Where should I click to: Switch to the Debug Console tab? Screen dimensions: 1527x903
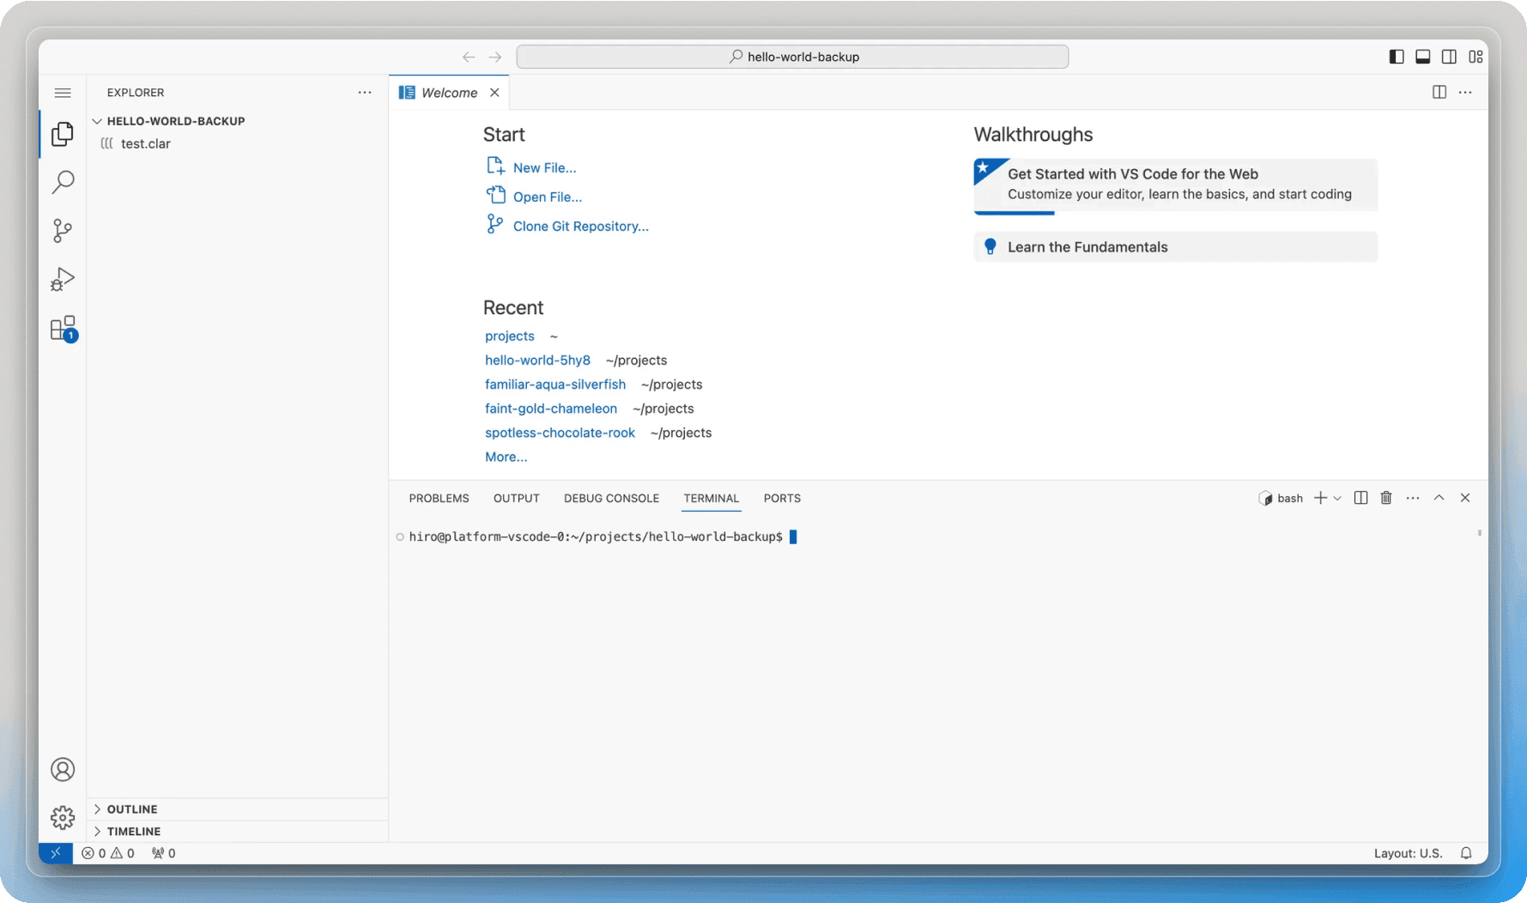611,498
